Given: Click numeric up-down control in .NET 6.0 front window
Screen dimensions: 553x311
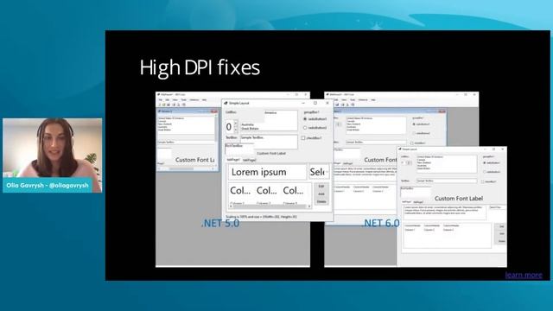Looking at the screenshot, I should coord(407,163).
